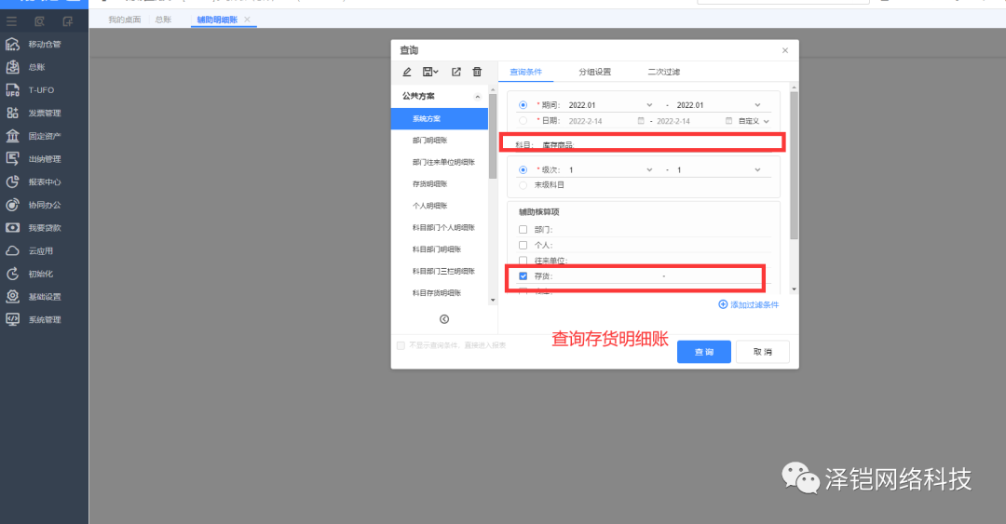Open T-UFO module in sidebar
This screenshot has width=1006, height=524.
[41, 90]
